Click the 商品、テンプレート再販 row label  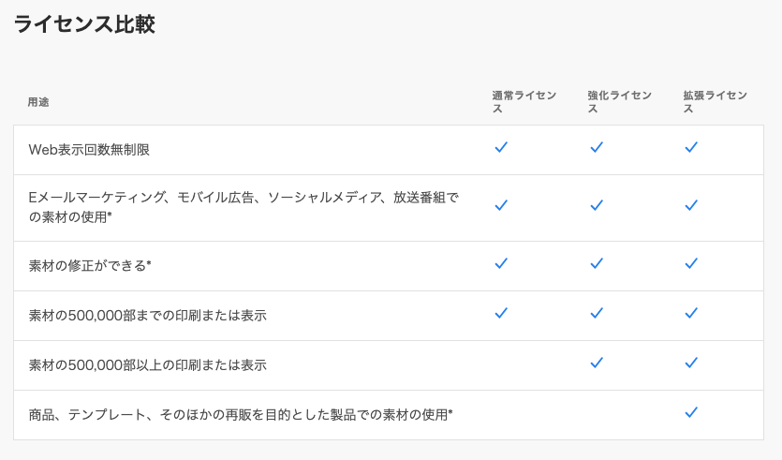(241, 415)
